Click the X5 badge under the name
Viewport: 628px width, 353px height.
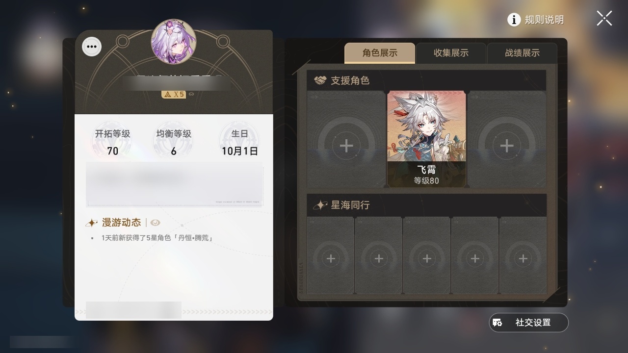pos(174,94)
